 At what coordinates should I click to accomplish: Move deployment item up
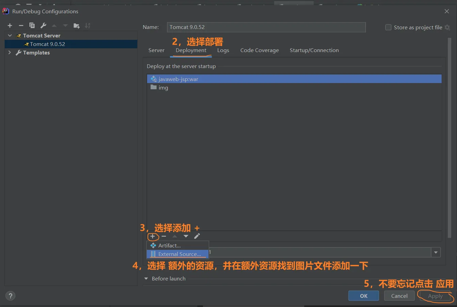coord(175,236)
